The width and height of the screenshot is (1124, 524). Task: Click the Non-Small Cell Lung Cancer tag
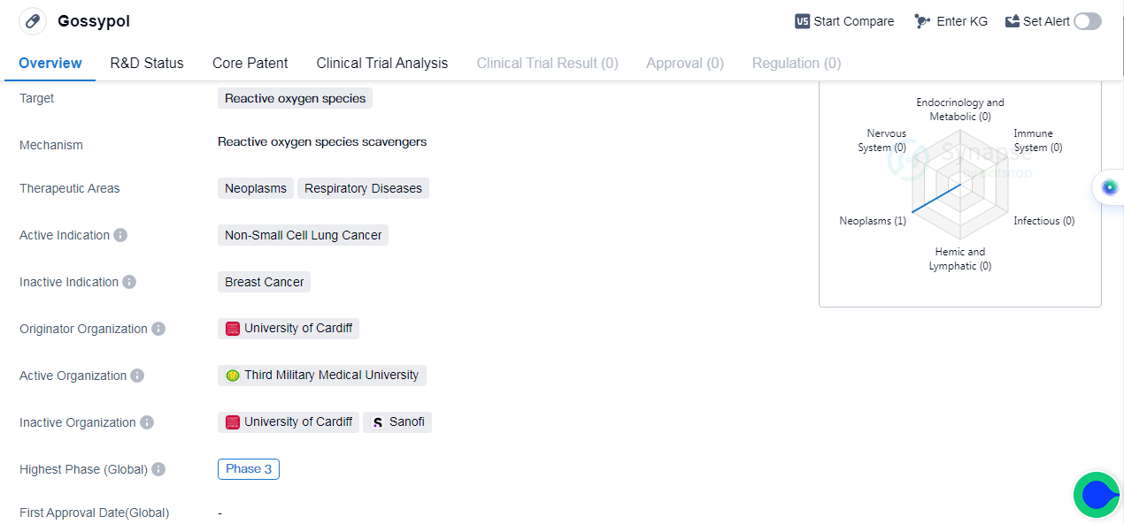click(x=303, y=235)
